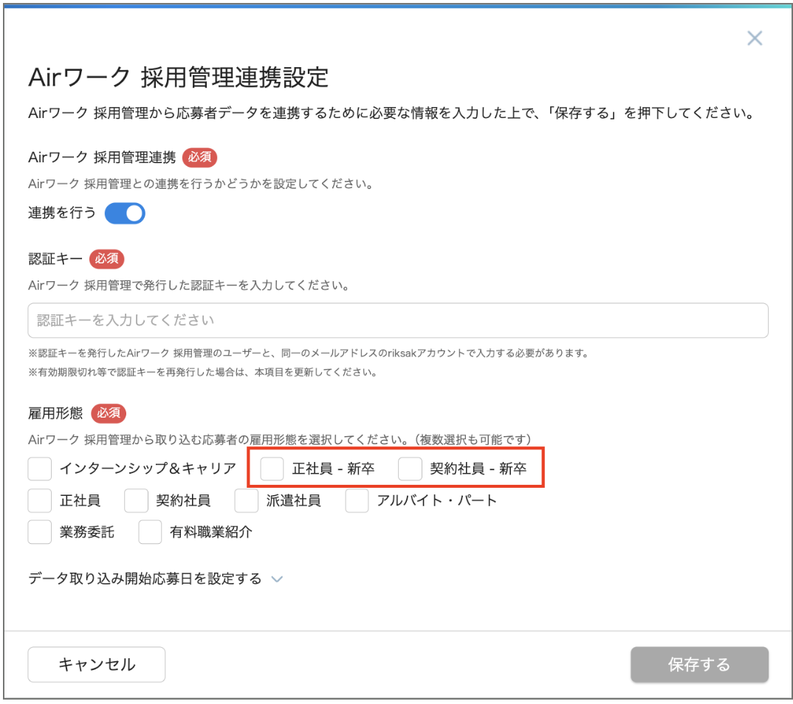
Task: Tick the plain 契約社員 checkbox
Action: coord(136,500)
